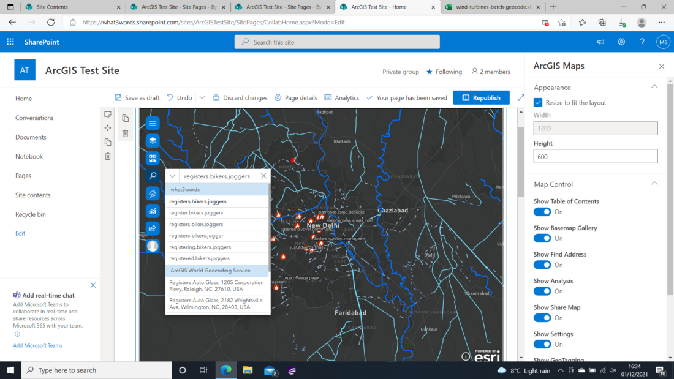The height and width of the screenshot is (379, 674).
Task: Add this page to browser favorites
Action: (x=562, y=22)
